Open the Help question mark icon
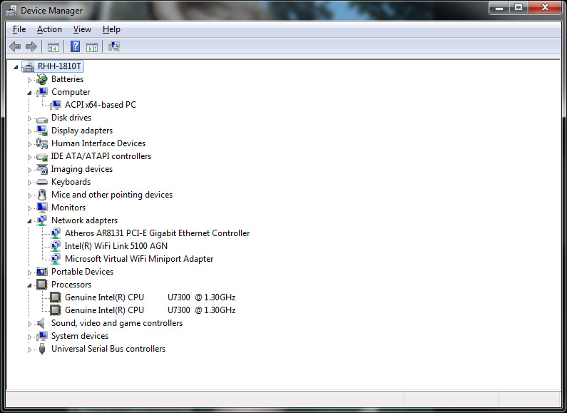Image resolution: width=567 pixels, height=413 pixels. (75, 46)
